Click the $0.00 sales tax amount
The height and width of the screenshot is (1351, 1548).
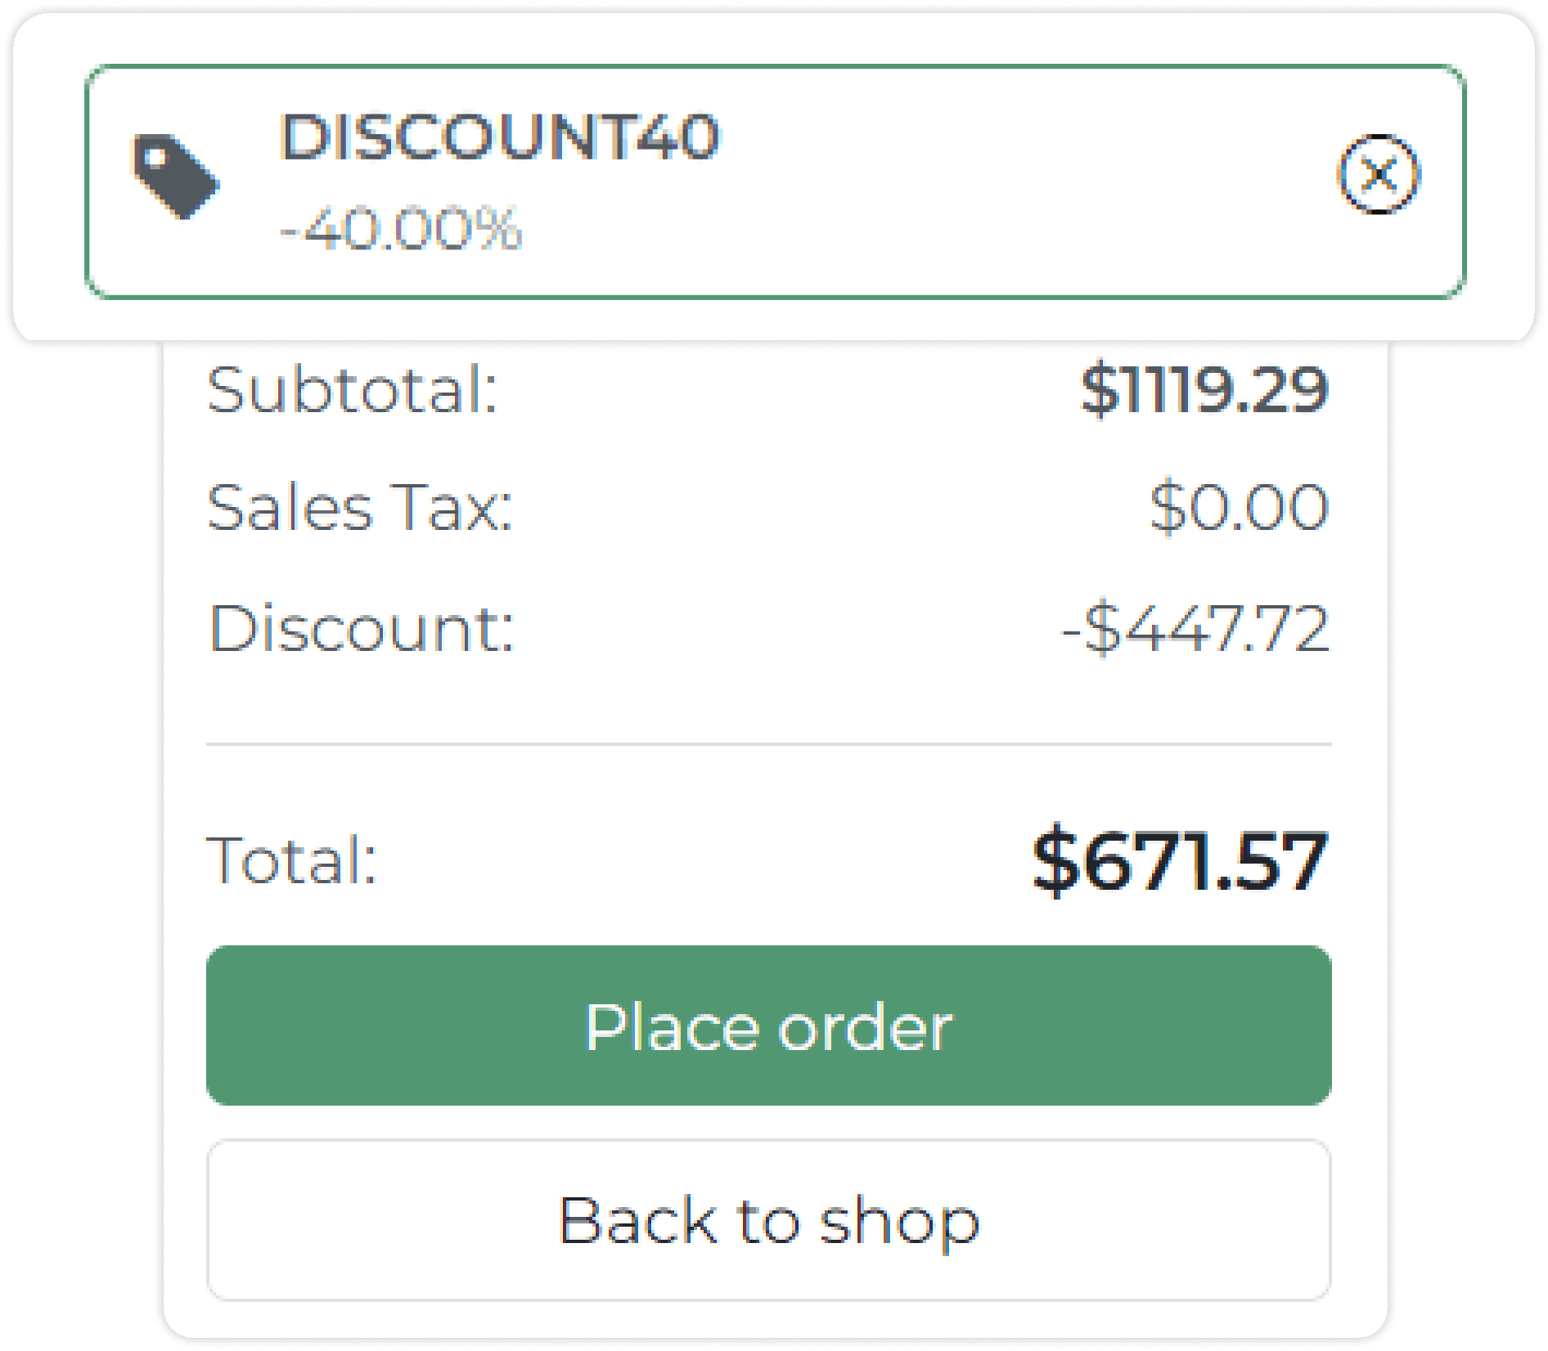tap(1238, 508)
